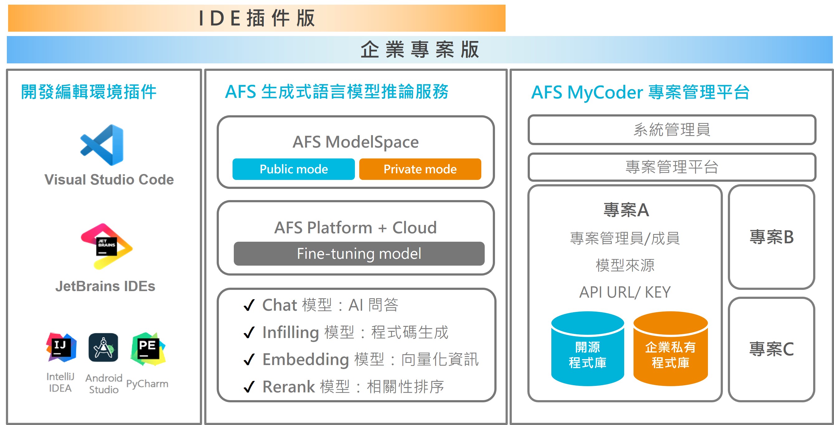Enable Private mode
Viewport: 834px width, 425px height.
coord(420,169)
